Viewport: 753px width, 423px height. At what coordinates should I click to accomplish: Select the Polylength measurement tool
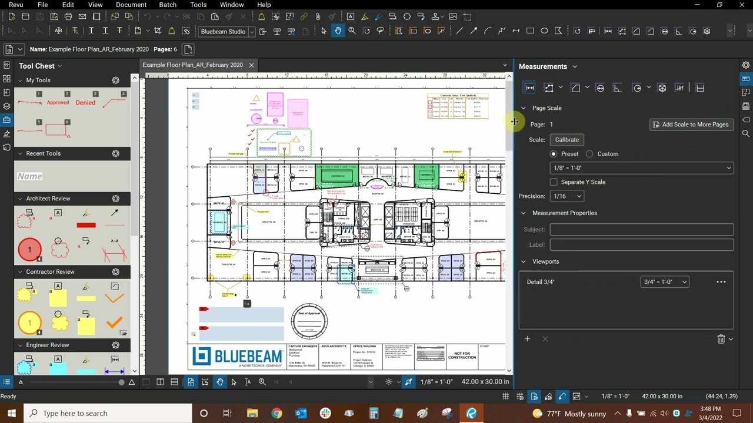(548, 88)
